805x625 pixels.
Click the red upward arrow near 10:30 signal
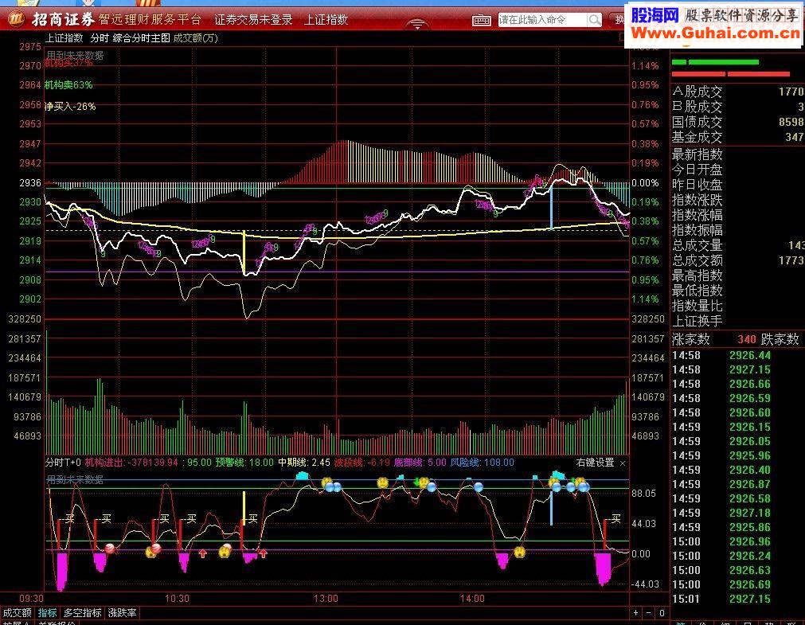[x=203, y=553]
